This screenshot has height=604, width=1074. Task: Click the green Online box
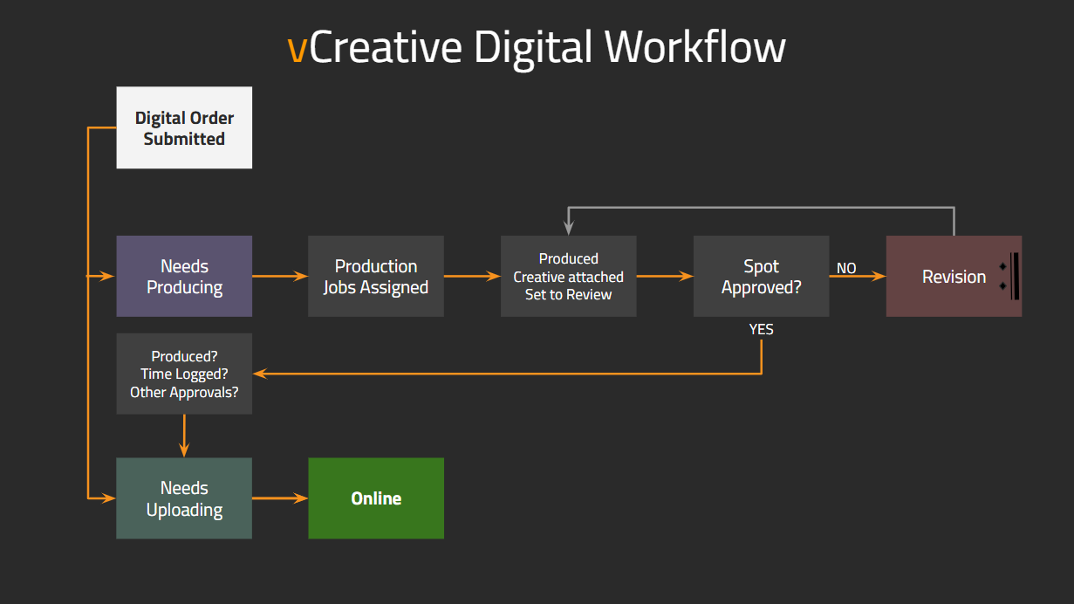[x=376, y=498]
